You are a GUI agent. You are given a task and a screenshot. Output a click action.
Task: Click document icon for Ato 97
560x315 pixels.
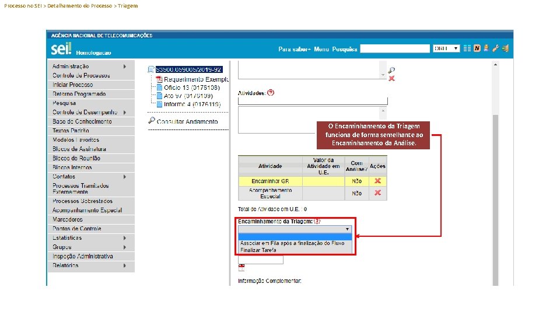pos(159,96)
